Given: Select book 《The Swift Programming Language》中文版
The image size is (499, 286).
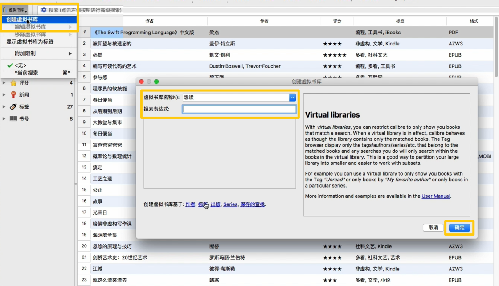Looking at the screenshot, I should coord(143,33).
